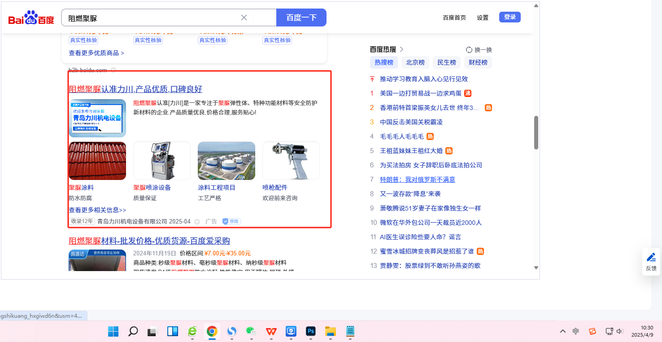Open the 查看更多优质商品 link
The image size is (662, 342).
96,53
